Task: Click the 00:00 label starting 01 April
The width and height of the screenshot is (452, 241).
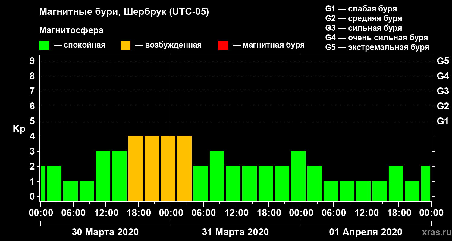Action: 301,213
